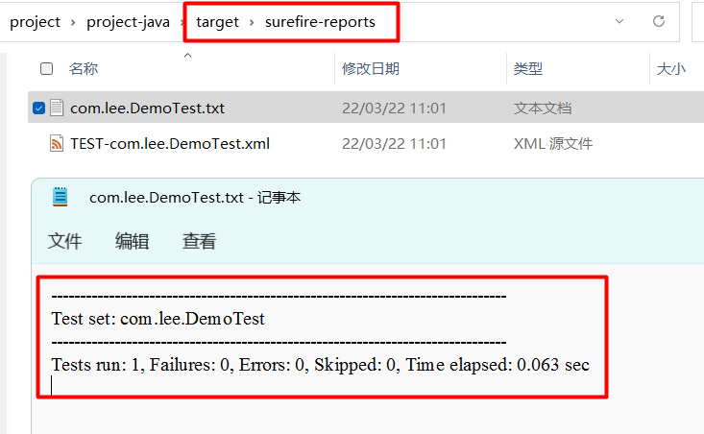704x434 pixels.
Task: Expand the chevron after the target breadcrumb
Action: pyautogui.click(x=252, y=22)
